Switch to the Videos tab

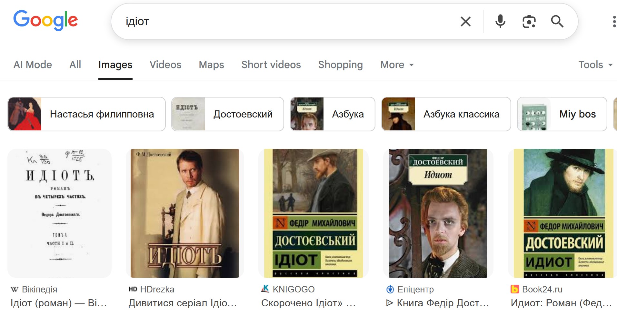coord(165,65)
